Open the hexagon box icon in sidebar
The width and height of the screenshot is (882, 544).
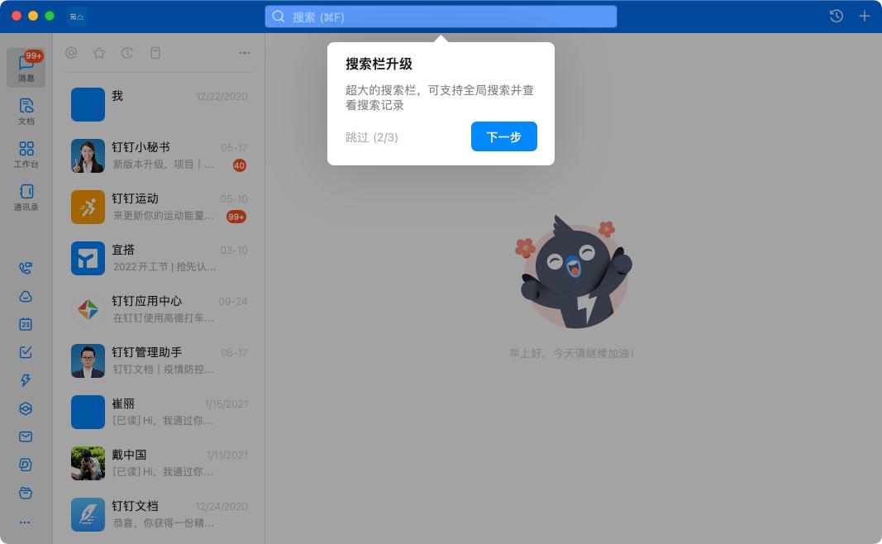click(26, 408)
